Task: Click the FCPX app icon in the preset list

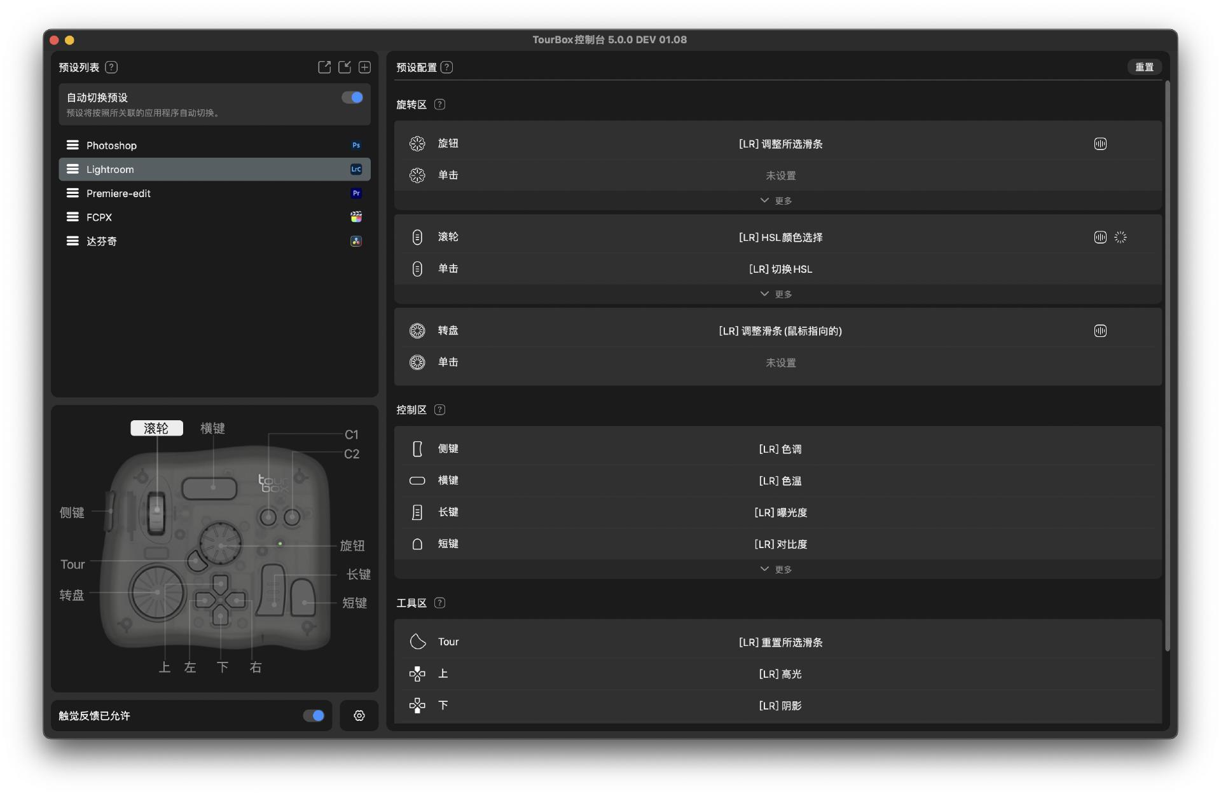Action: 356,217
